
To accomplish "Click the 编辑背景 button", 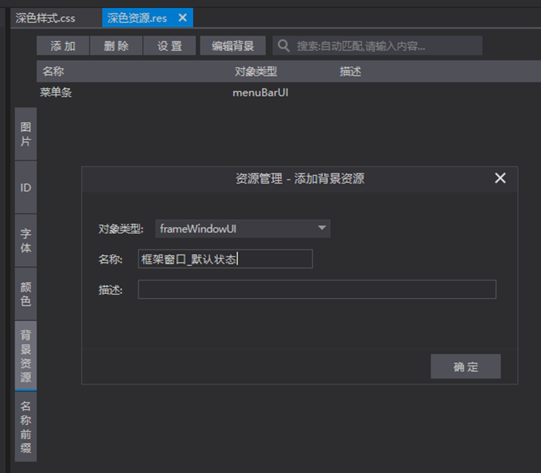I will coord(233,46).
